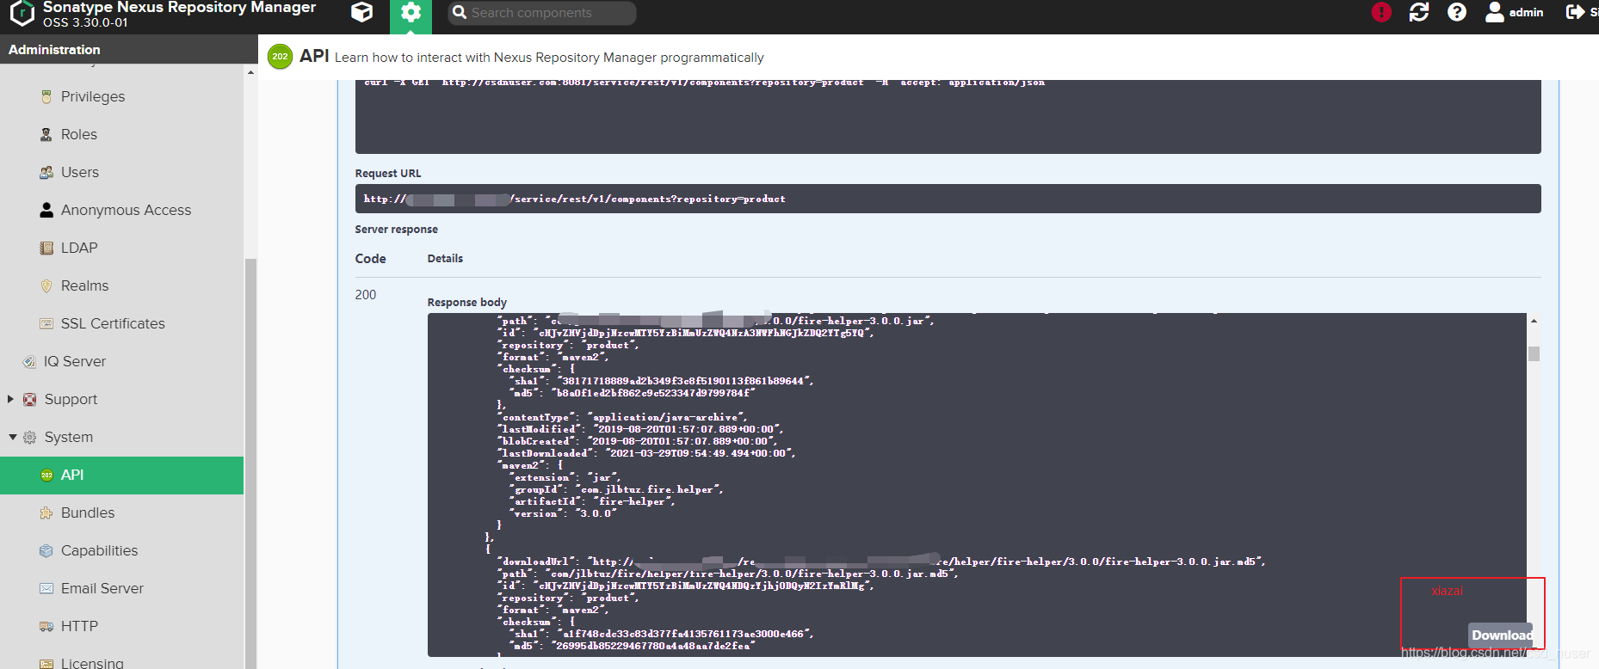Click the green API page header icon
Viewport: 1599px width, 669px height.
click(280, 57)
